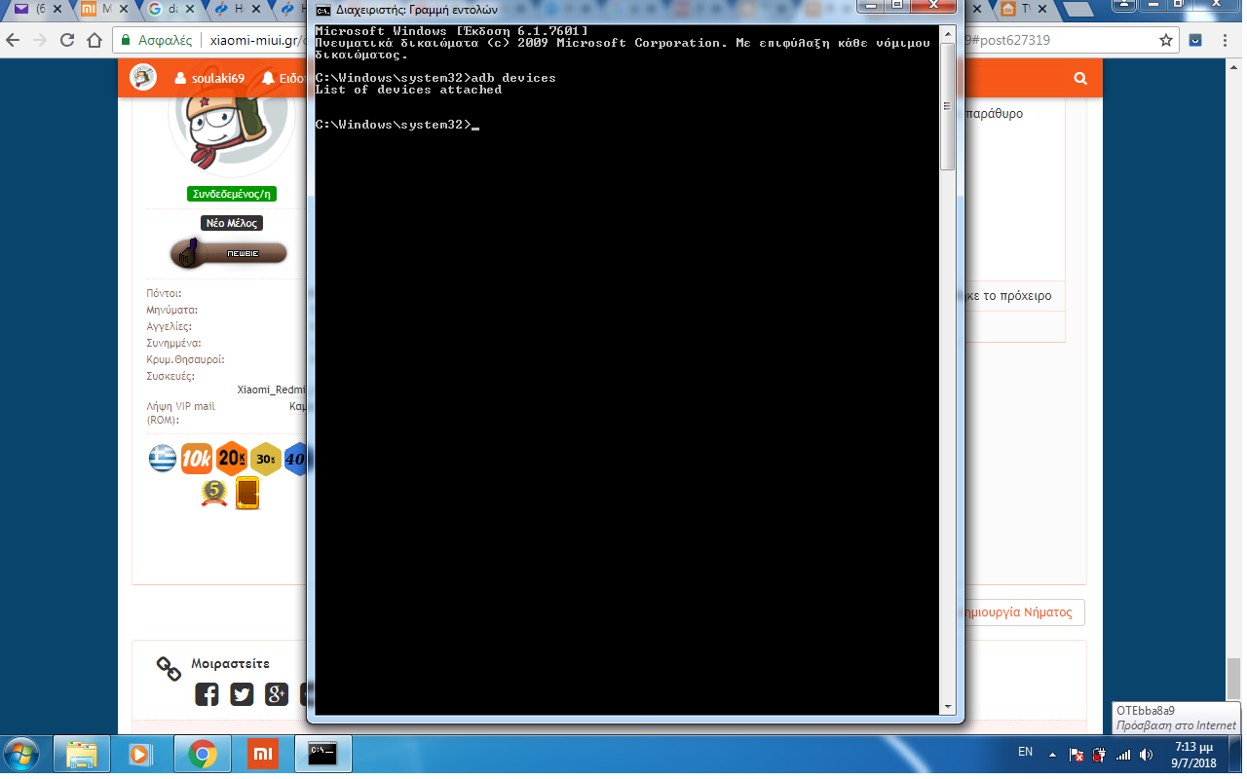Click the Δημιουργία Νήματος button

pos(1019,612)
